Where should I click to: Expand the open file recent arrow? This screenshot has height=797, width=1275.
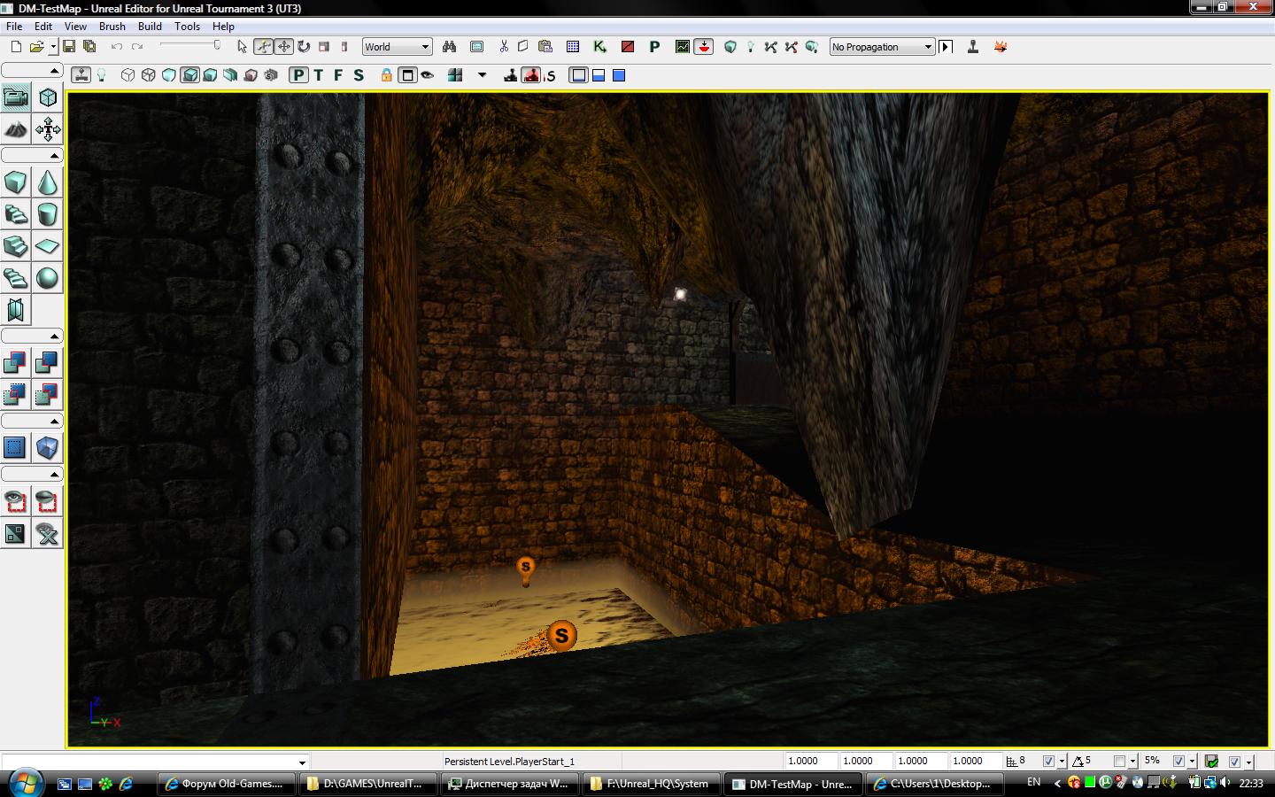coord(53,47)
